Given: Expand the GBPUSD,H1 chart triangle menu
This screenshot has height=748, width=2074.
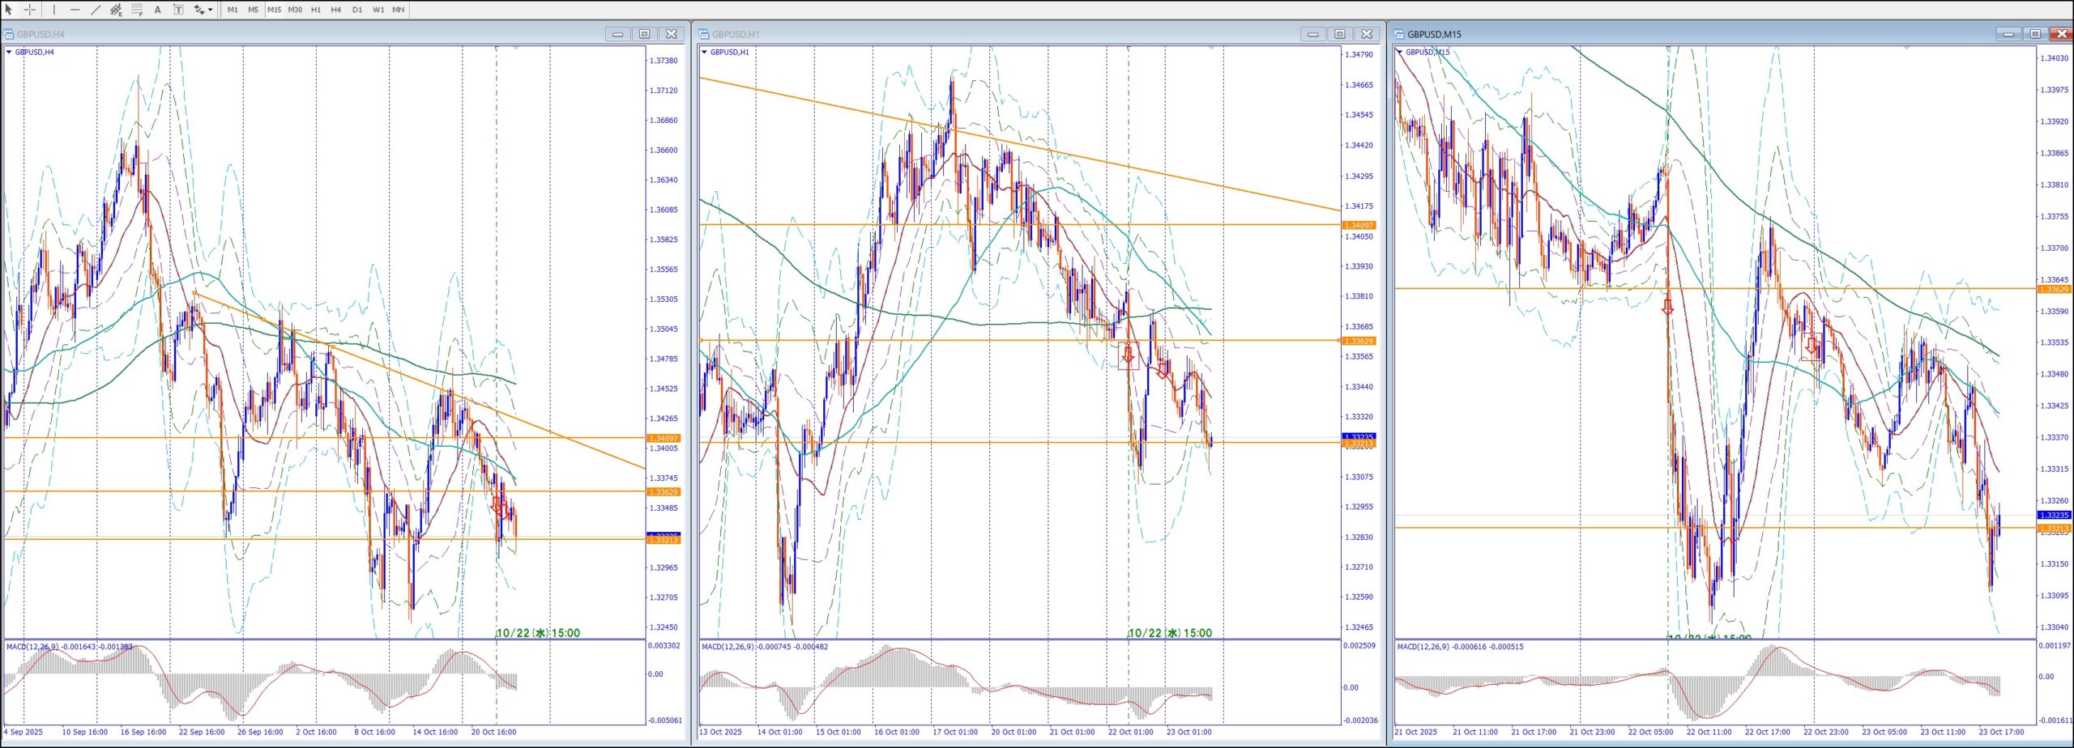Looking at the screenshot, I should point(704,52).
